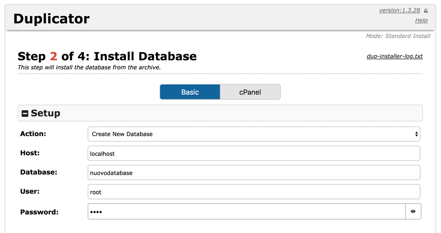Collapse the Setup section with the minus icon
The height and width of the screenshot is (233, 441).
[25, 113]
